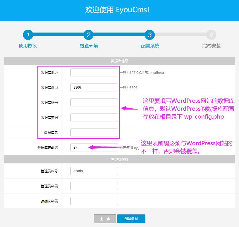Screen dimensions: 239x227
Task: Click the 数据库地址 label
Action: [x=49, y=73]
